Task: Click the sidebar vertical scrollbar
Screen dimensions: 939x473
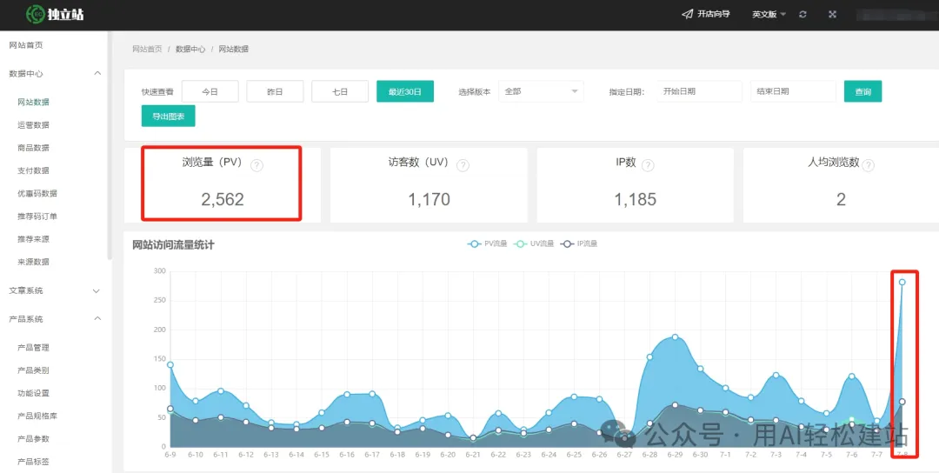Action: [110, 147]
